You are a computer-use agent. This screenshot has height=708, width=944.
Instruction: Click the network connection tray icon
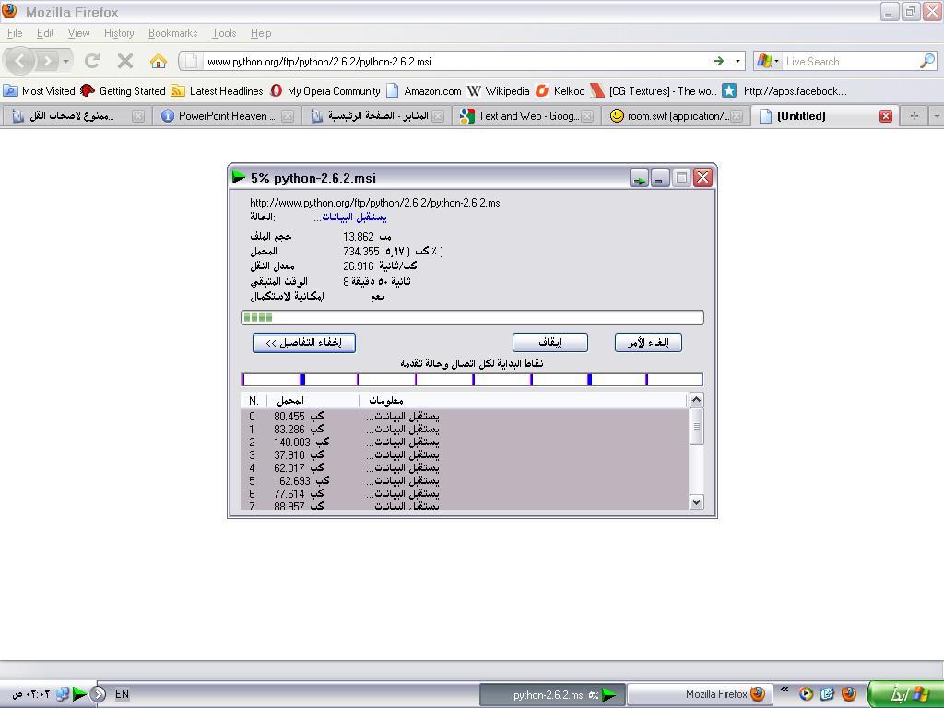pyautogui.click(x=63, y=694)
